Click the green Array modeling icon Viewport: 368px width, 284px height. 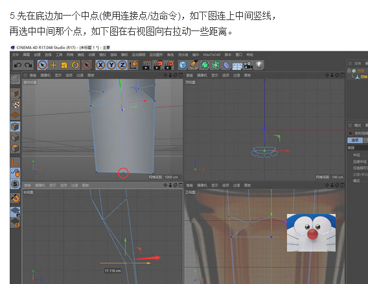pos(216,65)
